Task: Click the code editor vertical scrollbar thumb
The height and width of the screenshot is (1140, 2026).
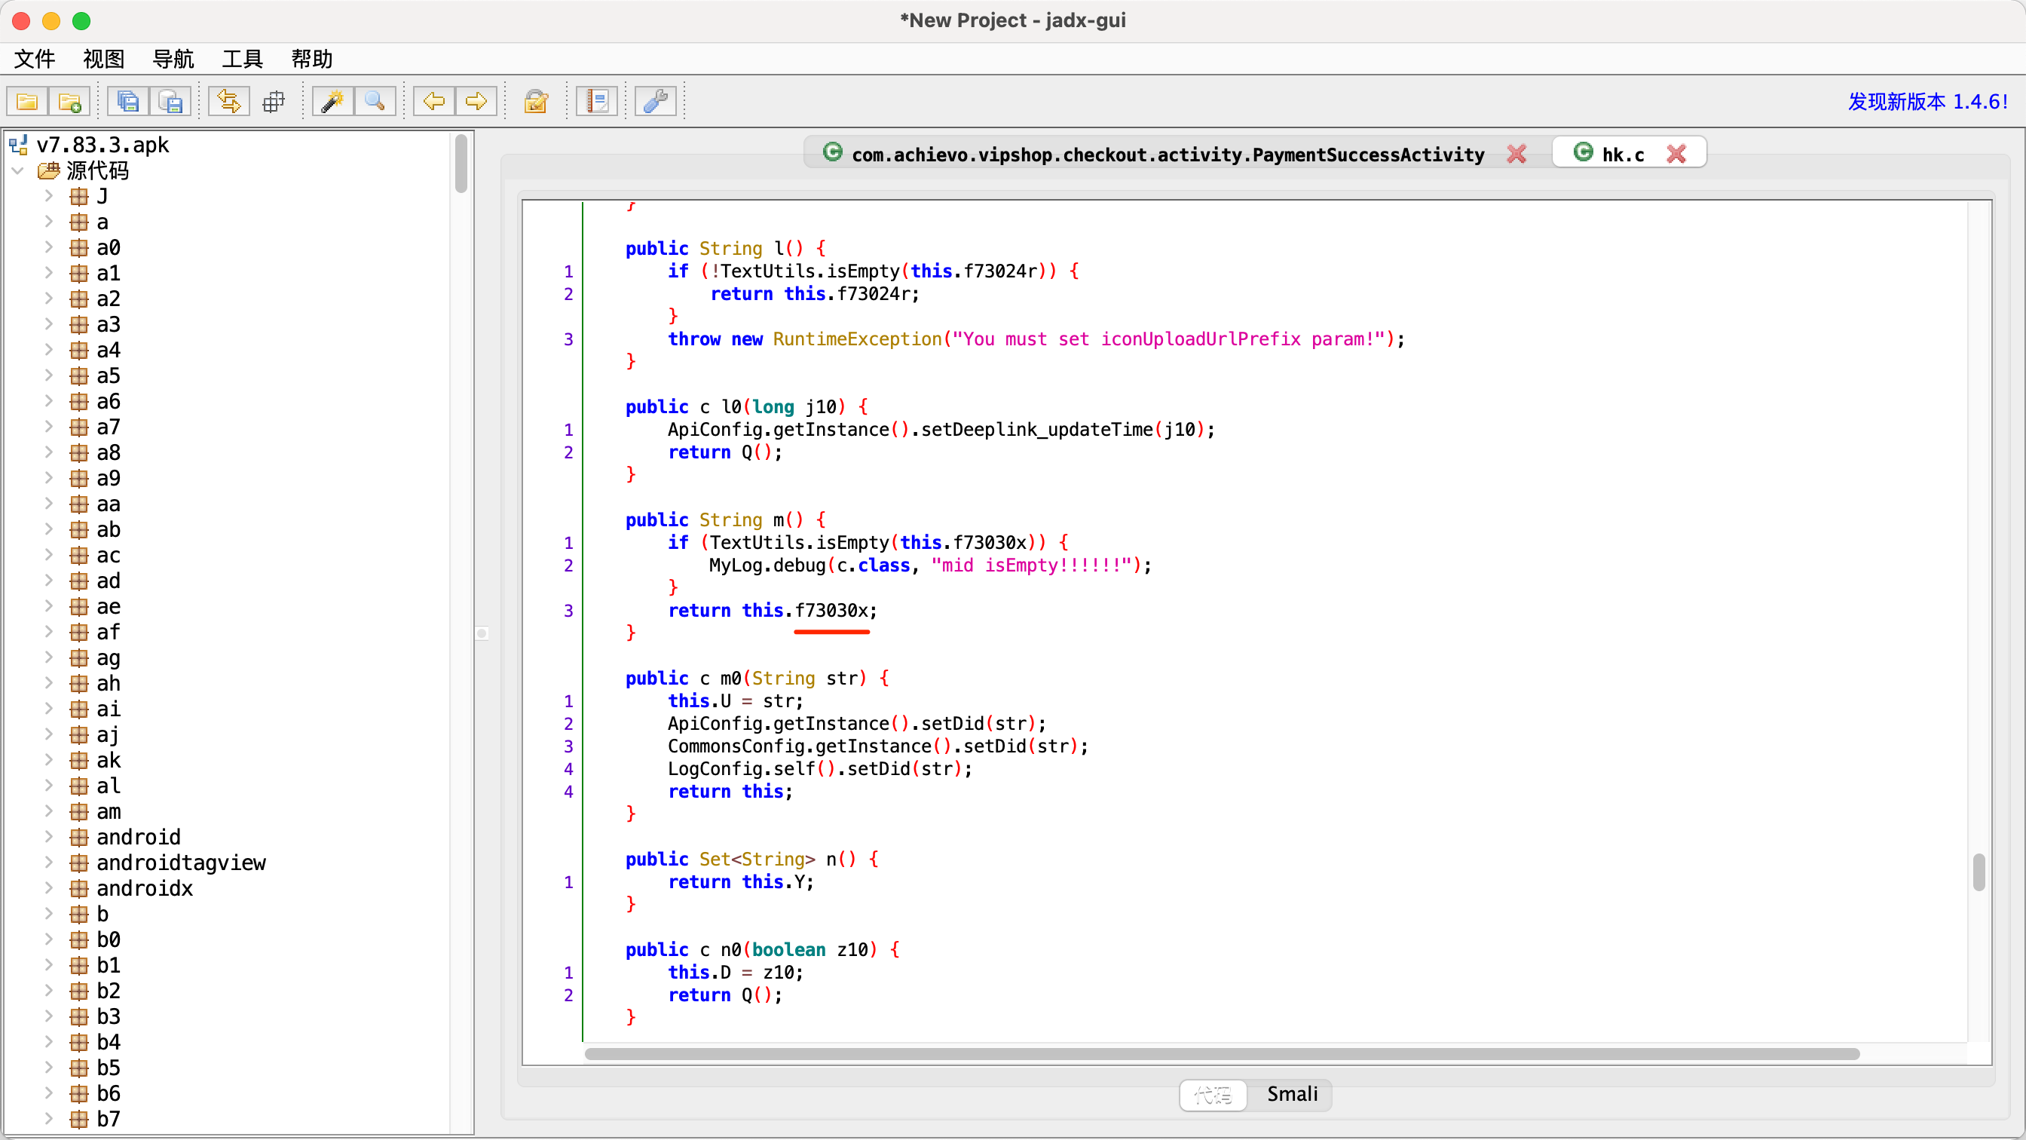Action: point(1979,872)
